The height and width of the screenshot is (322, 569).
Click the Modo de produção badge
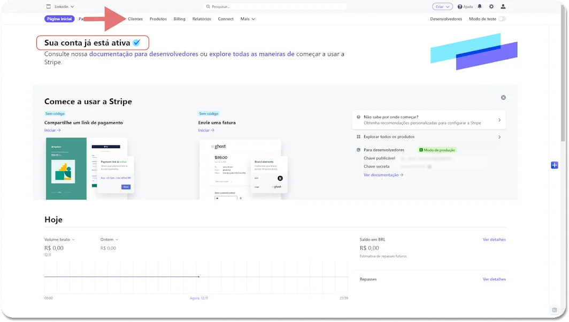tap(437, 150)
